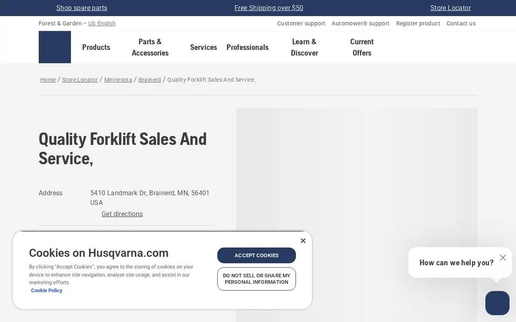Go to Customer support
516x322 pixels.
tap(301, 23)
